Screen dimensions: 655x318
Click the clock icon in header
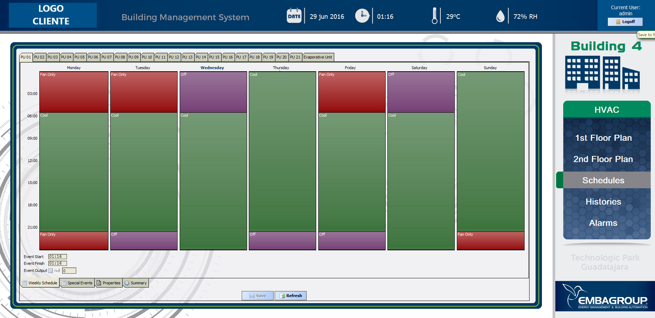pyautogui.click(x=362, y=16)
